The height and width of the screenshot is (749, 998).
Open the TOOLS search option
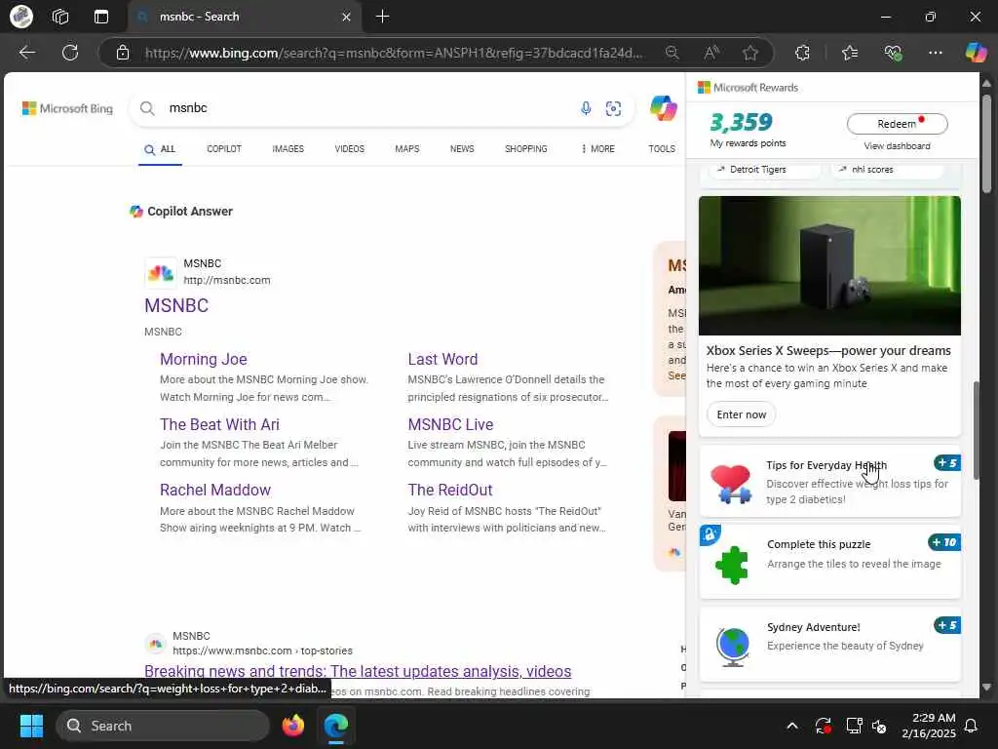point(662,149)
